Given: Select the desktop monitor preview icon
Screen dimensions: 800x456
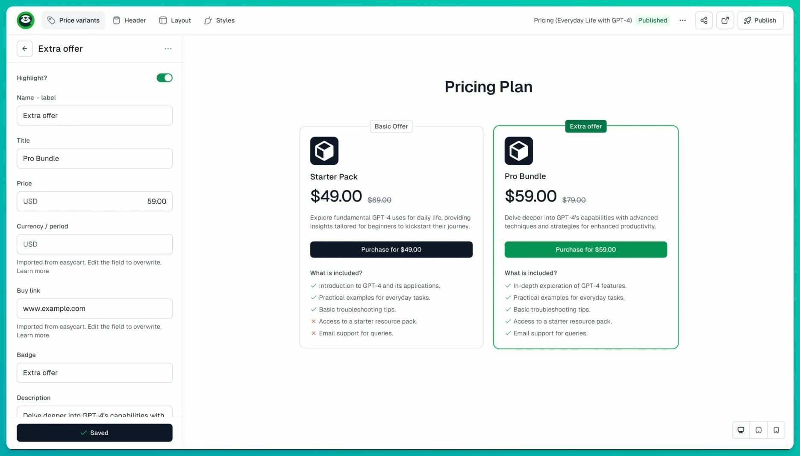Looking at the screenshot, I should click(741, 430).
